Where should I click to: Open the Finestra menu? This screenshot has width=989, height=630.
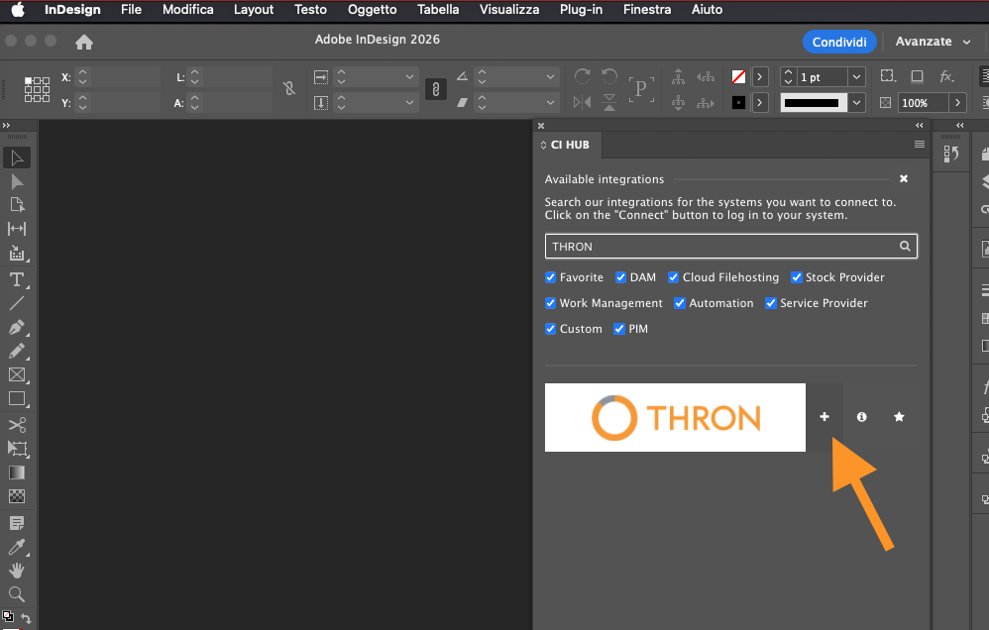647,10
